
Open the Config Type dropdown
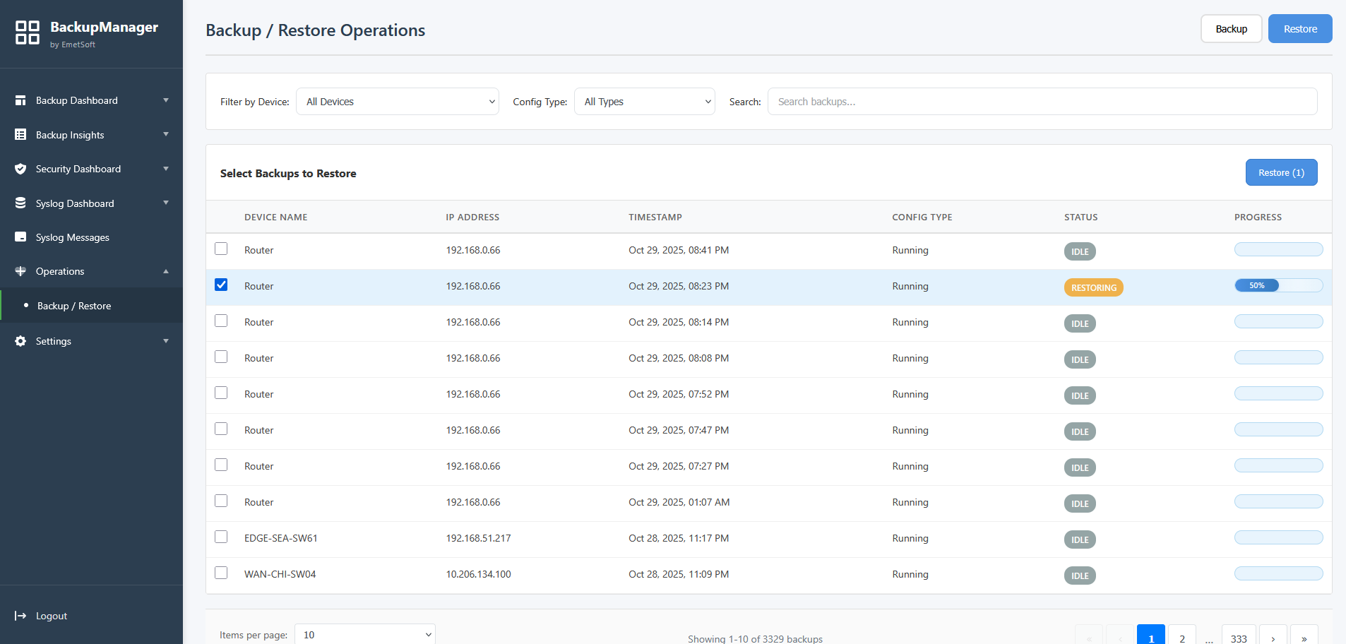click(643, 101)
